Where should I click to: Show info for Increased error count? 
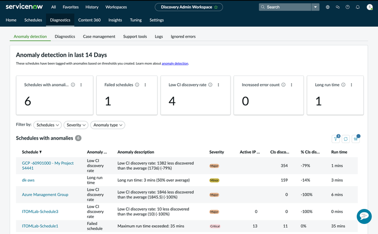coord(283,85)
